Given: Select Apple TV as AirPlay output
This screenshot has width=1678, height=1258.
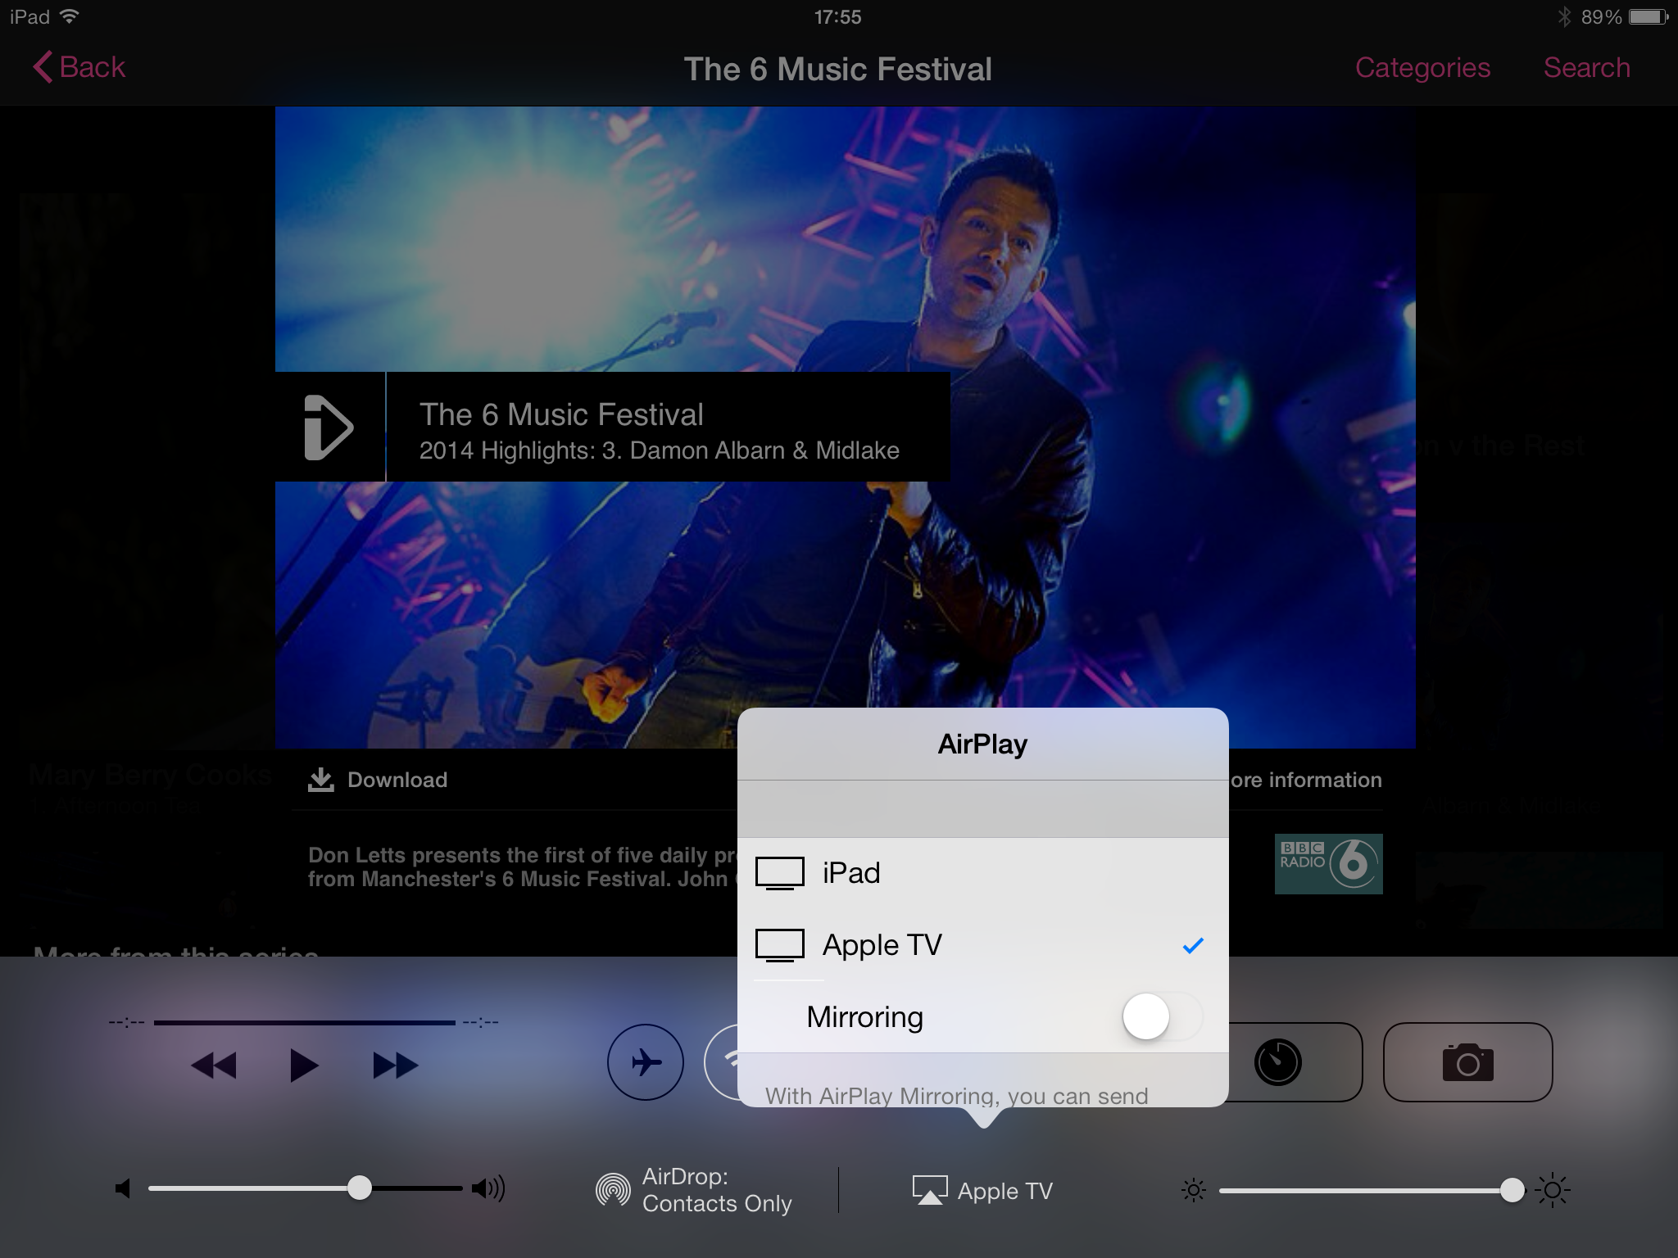Looking at the screenshot, I should [x=983, y=945].
